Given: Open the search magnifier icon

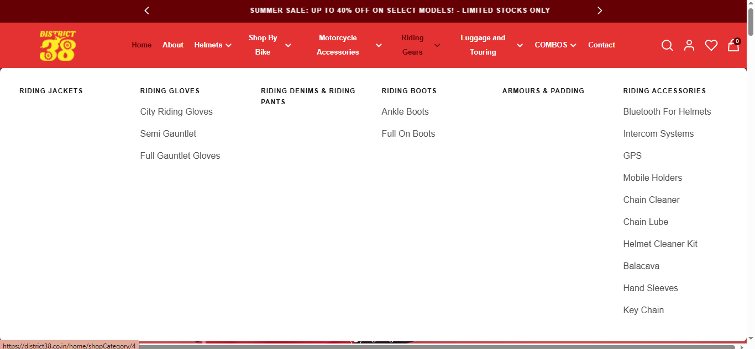Looking at the screenshot, I should 667,45.
